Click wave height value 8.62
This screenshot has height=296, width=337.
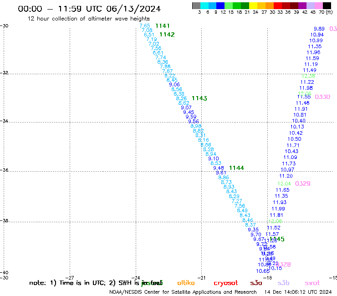184,103
